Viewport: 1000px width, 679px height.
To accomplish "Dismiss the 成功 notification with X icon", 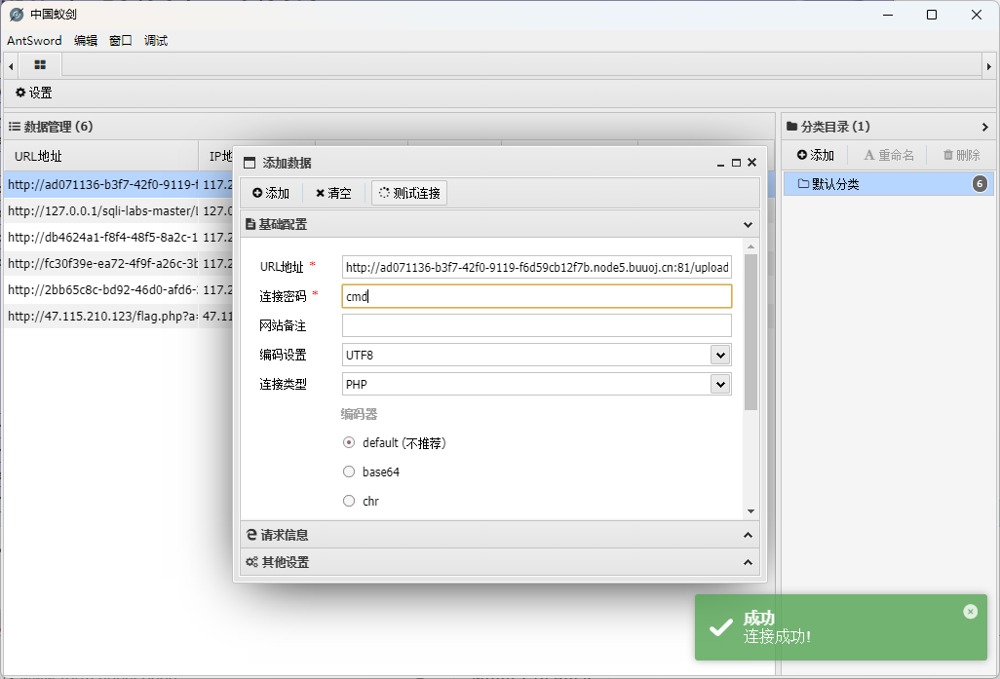I will [x=970, y=612].
